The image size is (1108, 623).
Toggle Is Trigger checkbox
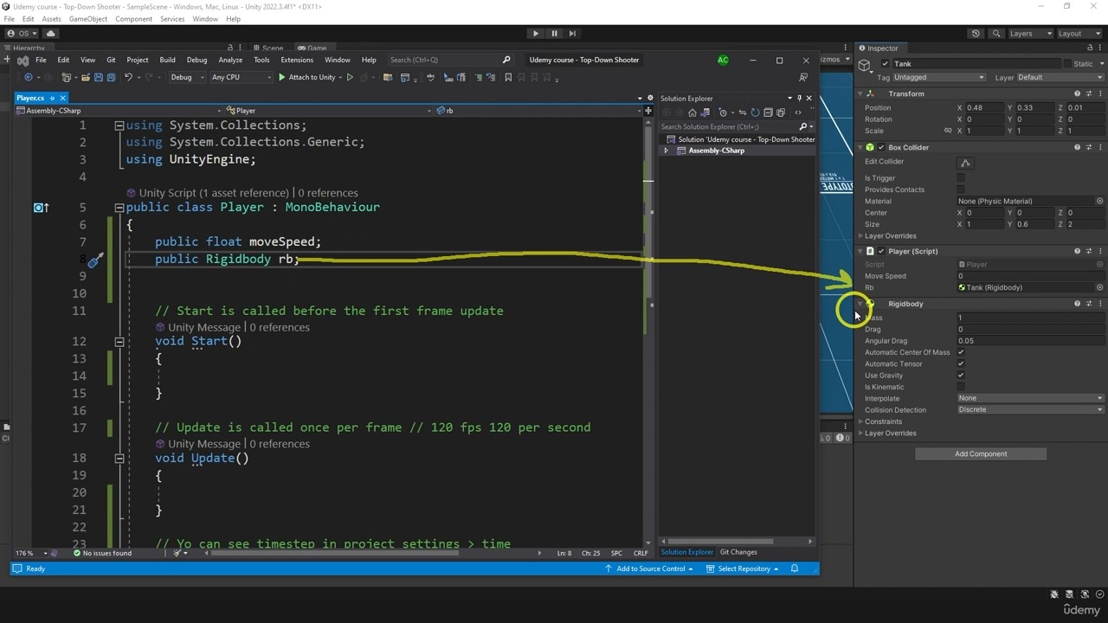[x=961, y=178]
